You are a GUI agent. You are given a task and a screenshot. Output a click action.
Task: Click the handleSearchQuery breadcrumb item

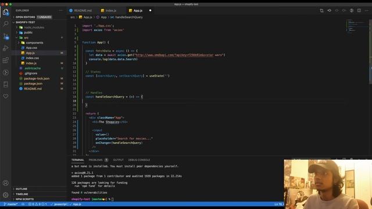127,17
